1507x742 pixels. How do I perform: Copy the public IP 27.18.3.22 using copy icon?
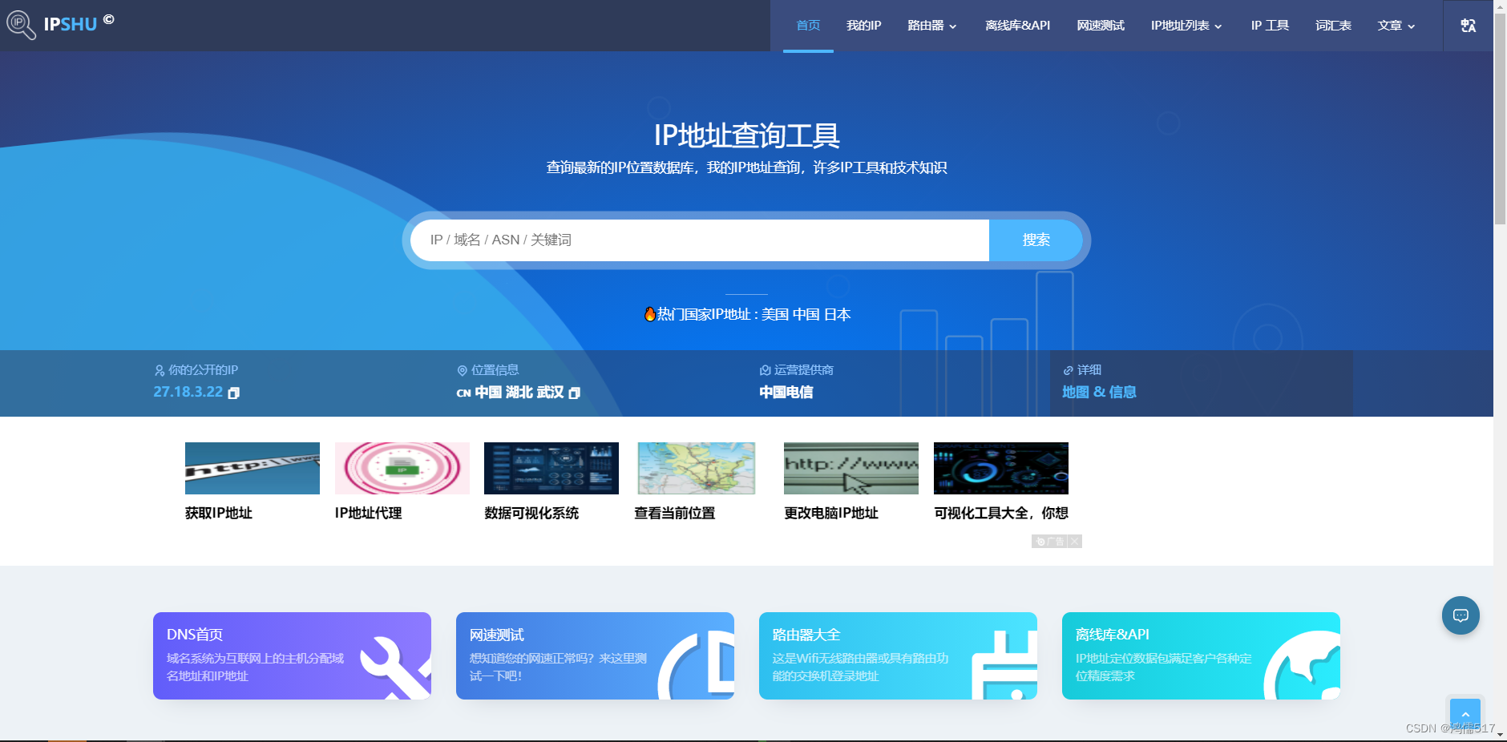[x=234, y=393]
